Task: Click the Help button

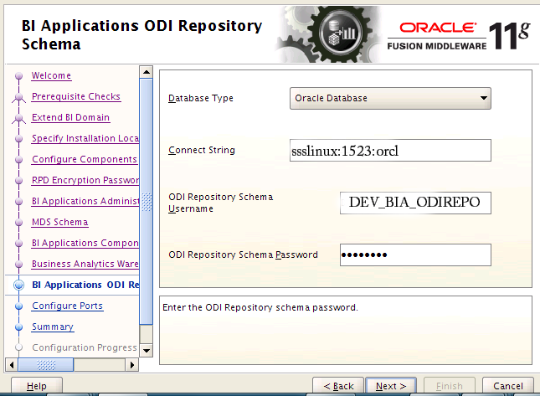Action: pyautogui.click(x=37, y=386)
